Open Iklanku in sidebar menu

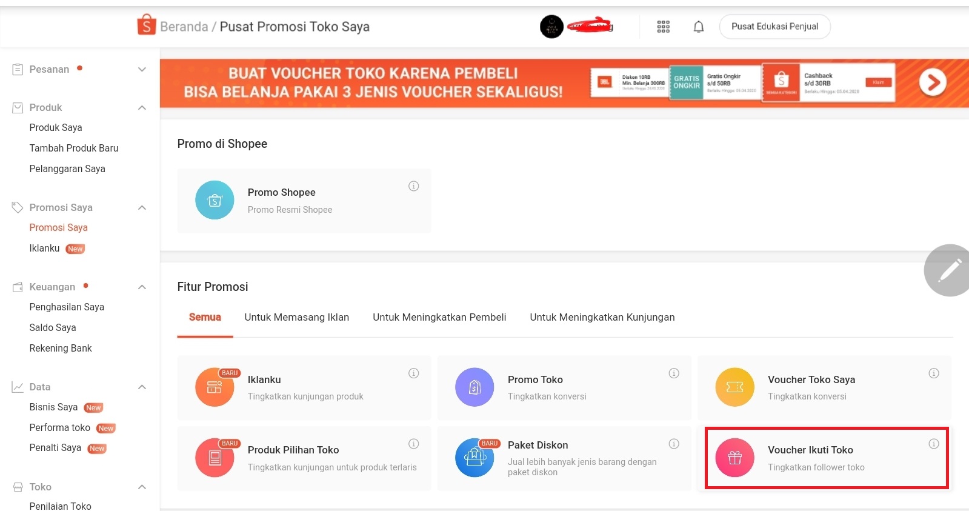pyautogui.click(x=44, y=248)
